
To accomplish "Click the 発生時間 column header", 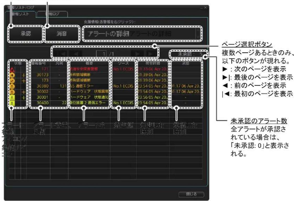I will pyautogui.click(x=153, y=64).
